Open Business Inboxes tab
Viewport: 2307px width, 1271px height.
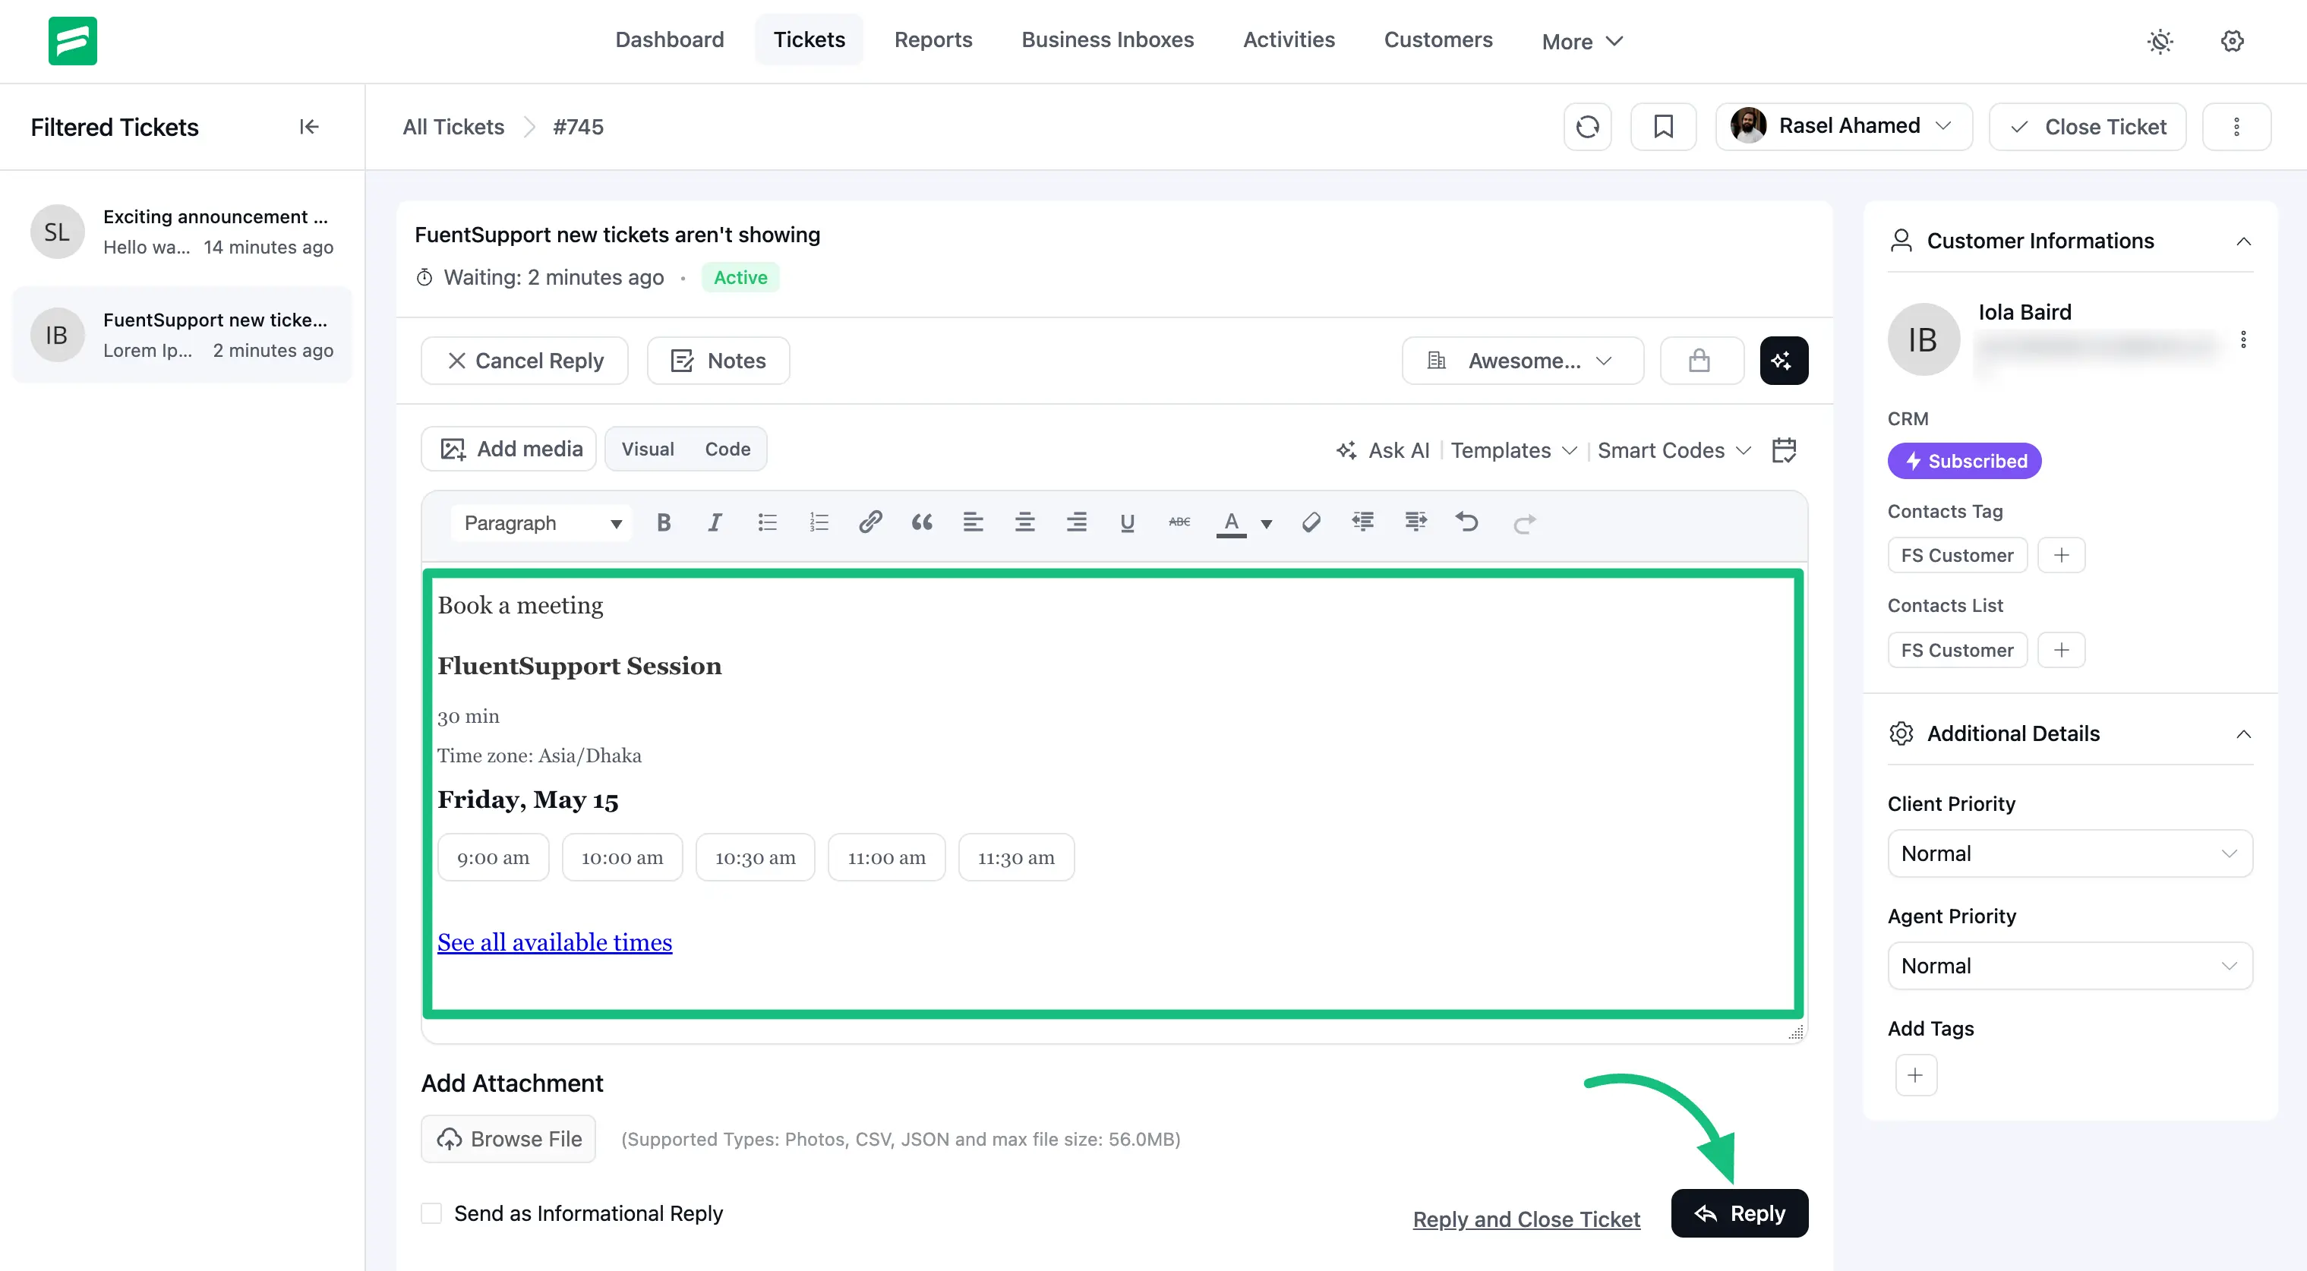(x=1107, y=40)
